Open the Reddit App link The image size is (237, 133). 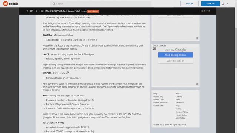click(x=158, y=96)
